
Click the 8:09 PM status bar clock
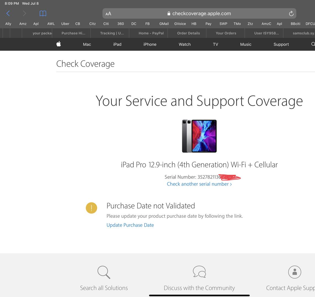12,3
